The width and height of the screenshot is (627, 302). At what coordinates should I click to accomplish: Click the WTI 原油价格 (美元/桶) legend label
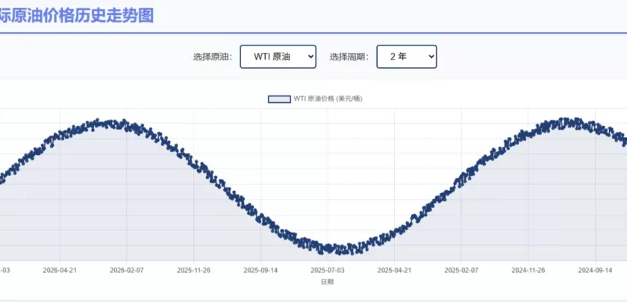coord(328,99)
